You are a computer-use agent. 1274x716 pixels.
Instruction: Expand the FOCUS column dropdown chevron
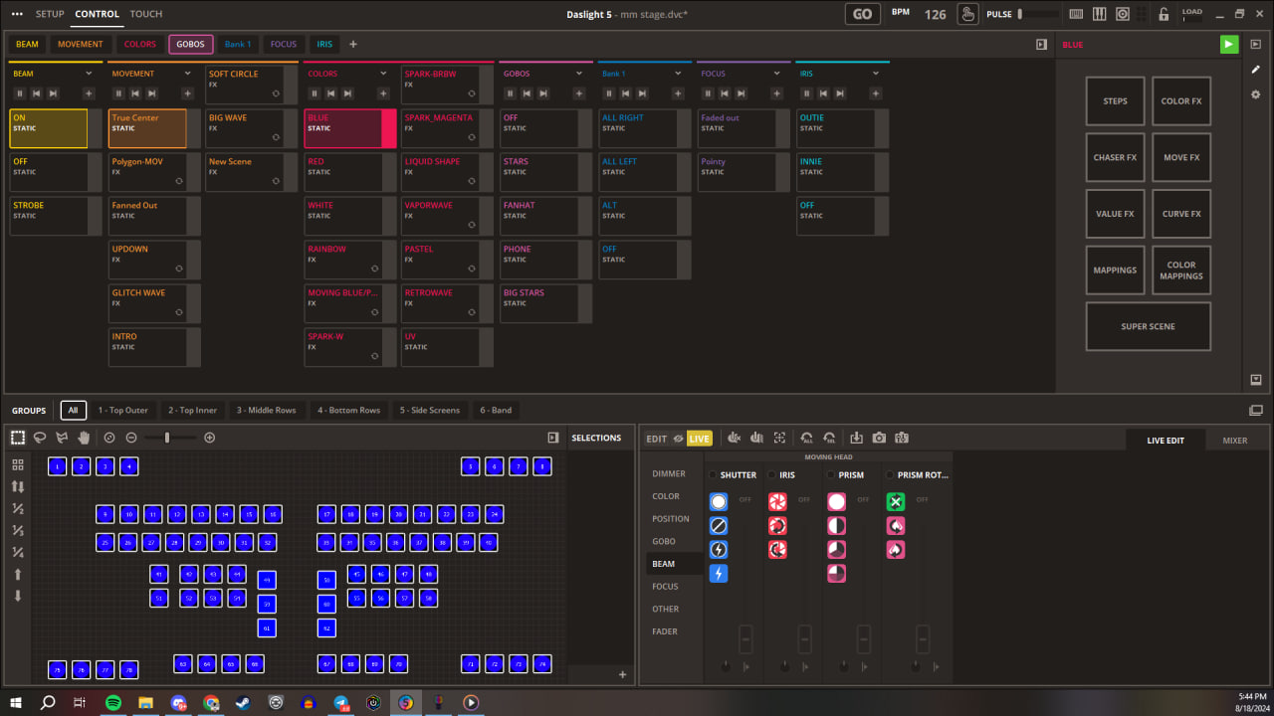pyautogui.click(x=776, y=74)
